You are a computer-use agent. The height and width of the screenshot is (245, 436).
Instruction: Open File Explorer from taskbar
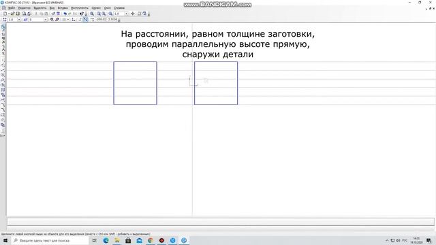click(x=117, y=240)
